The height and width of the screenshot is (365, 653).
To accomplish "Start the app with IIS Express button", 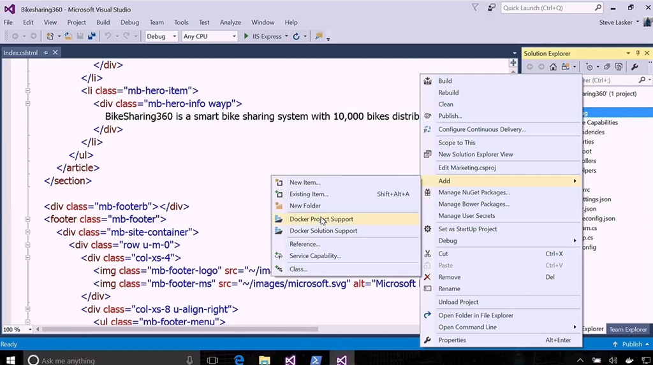I will click(x=263, y=36).
